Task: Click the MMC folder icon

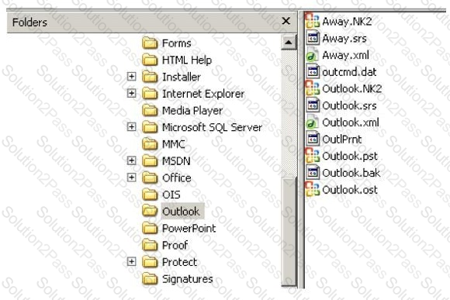Action: 150,144
